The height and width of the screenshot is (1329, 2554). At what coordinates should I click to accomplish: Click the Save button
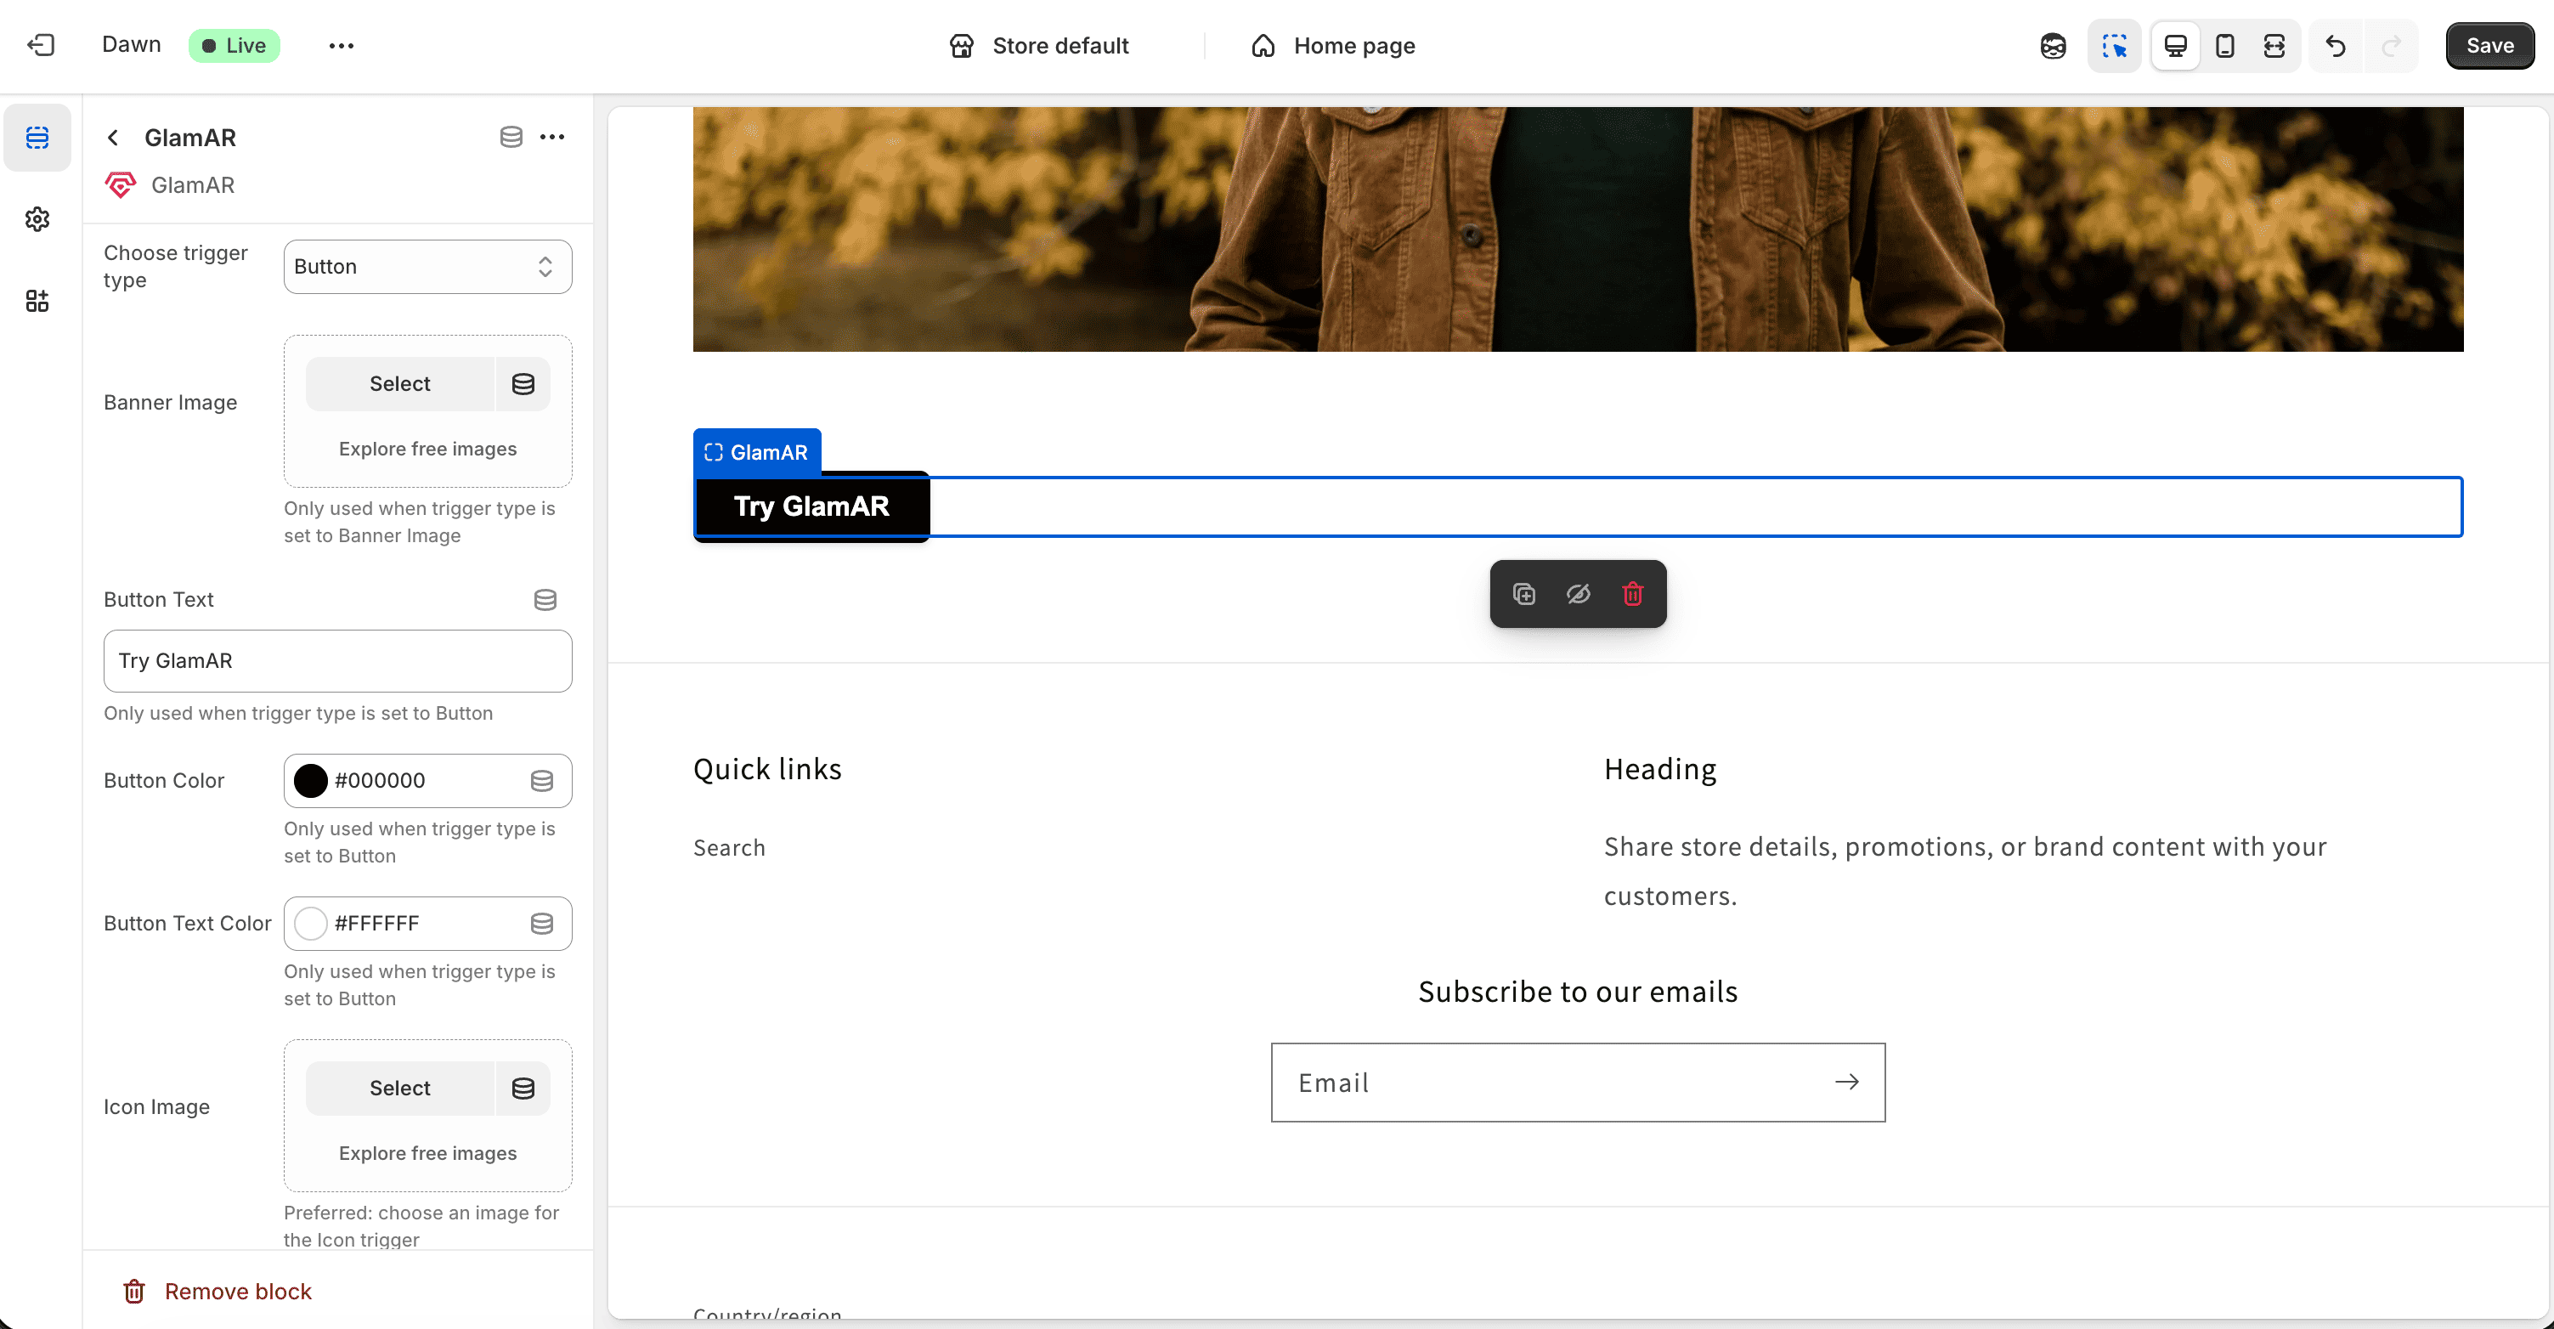2489,46
